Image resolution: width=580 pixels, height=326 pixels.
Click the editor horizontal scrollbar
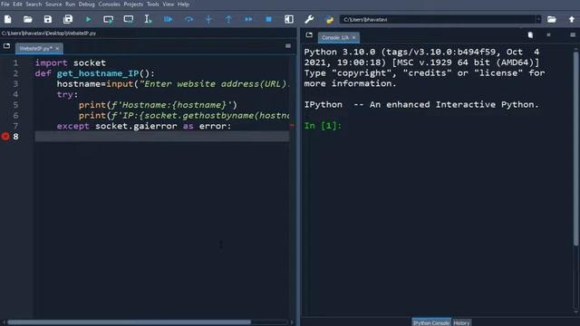coord(129,322)
